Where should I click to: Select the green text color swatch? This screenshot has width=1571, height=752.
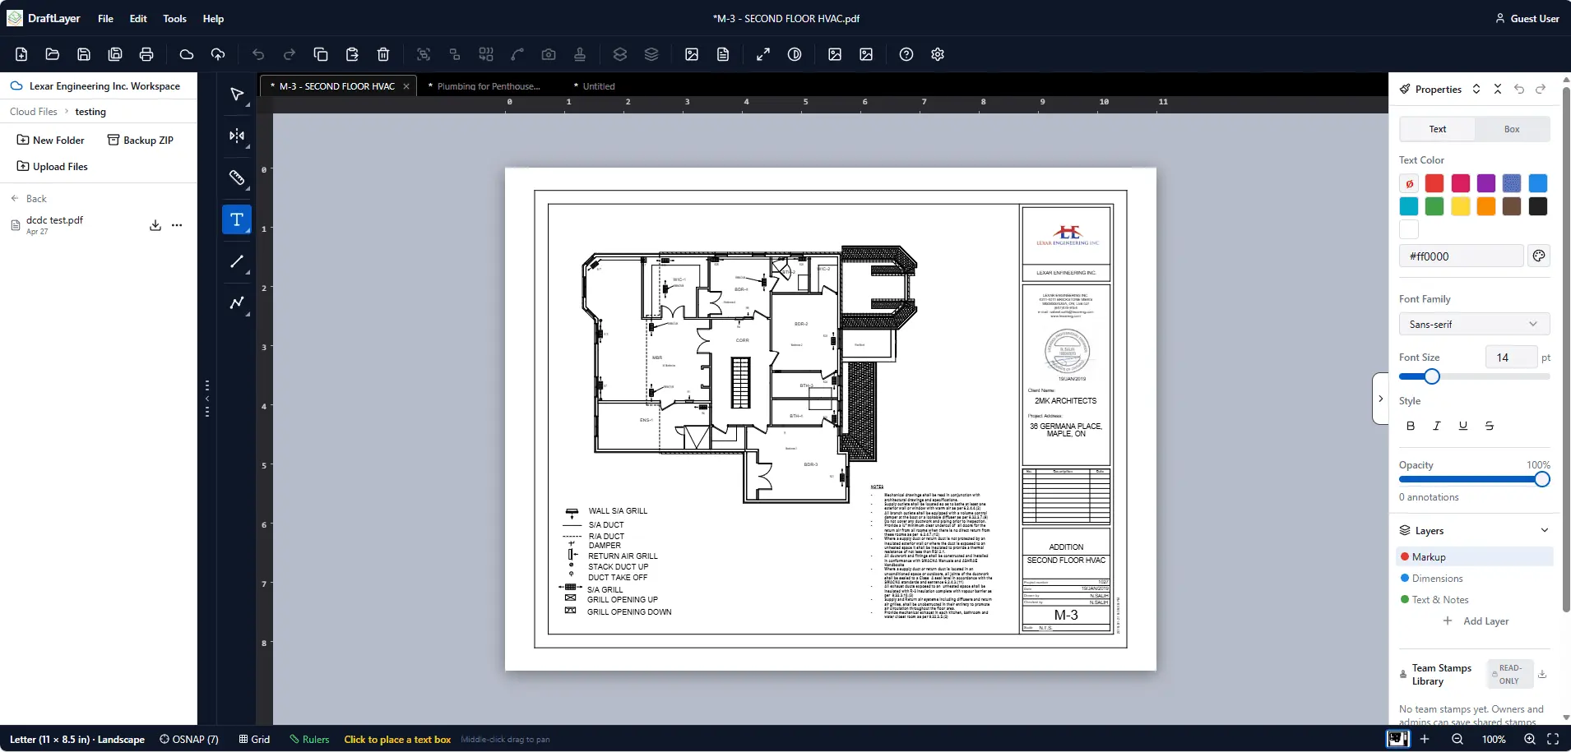tap(1434, 206)
